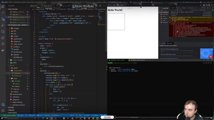This screenshot has width=214, height=120.
Task: Expand the Timeline section
Action: [11, 110]
